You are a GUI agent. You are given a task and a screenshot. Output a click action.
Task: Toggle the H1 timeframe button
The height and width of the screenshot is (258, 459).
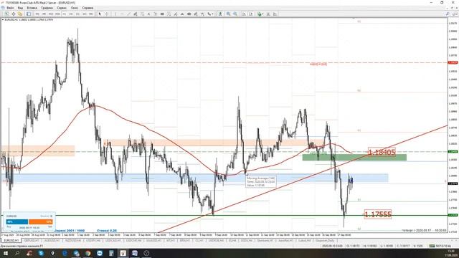click(x=64, y=14)
